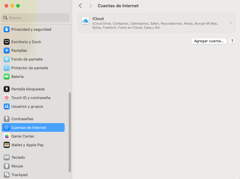Image resolution: width=240 pixels, height=179 pixels.
Task: Expand iCloud account details chevron
Action: click(231, 23)
